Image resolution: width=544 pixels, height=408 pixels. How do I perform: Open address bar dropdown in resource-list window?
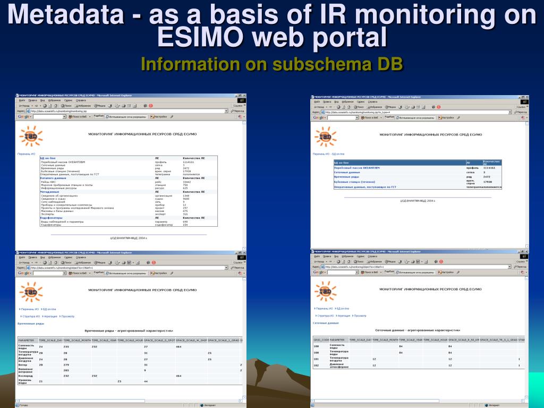[x=226, y=111]
